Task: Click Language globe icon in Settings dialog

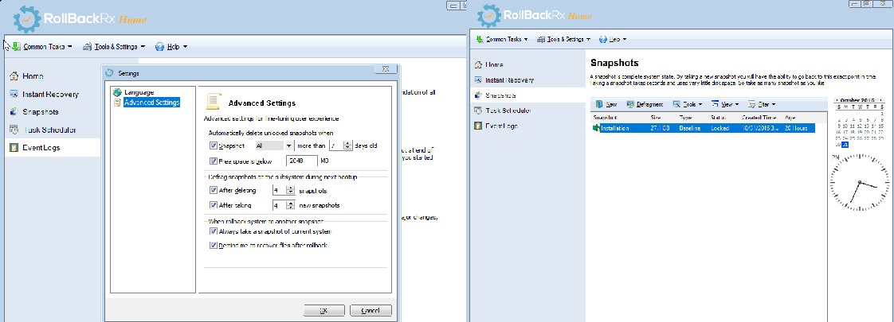Action: click(117, 92)
